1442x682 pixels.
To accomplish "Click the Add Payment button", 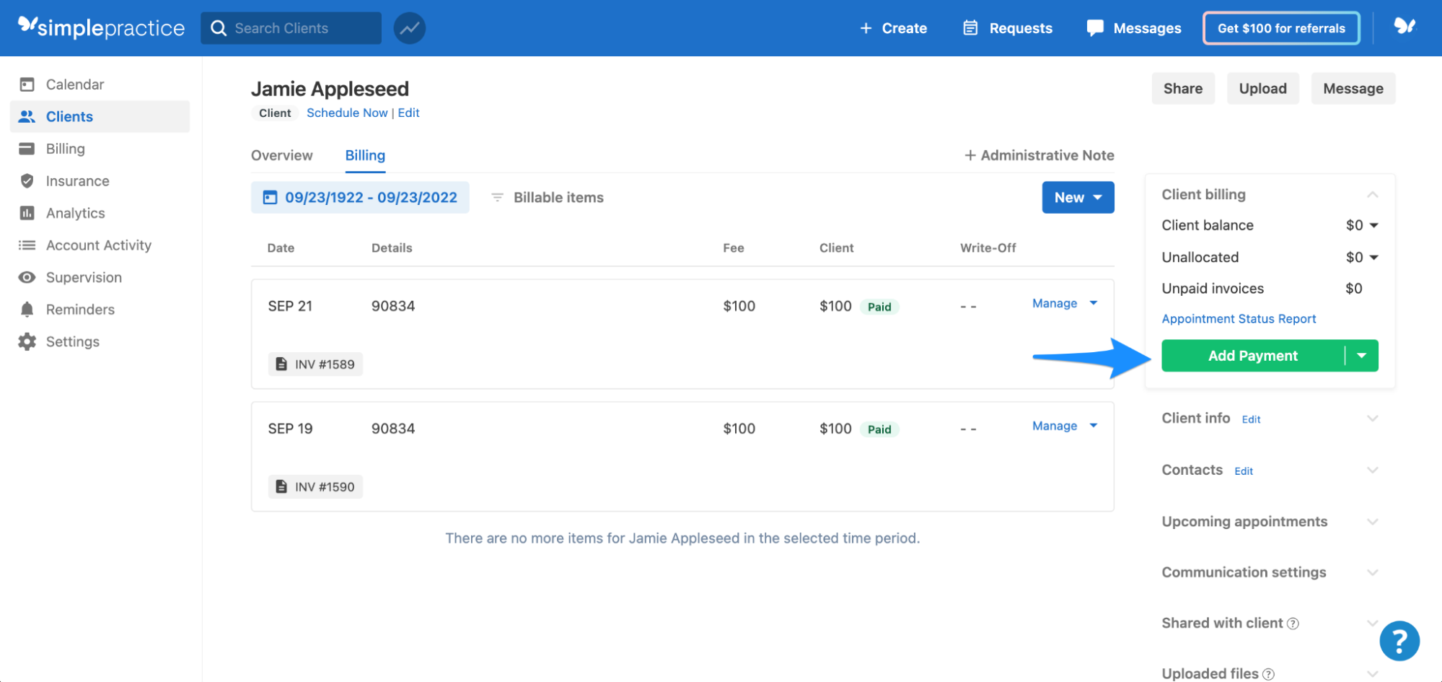I will pyautogui.click(x=1253, y=355).
